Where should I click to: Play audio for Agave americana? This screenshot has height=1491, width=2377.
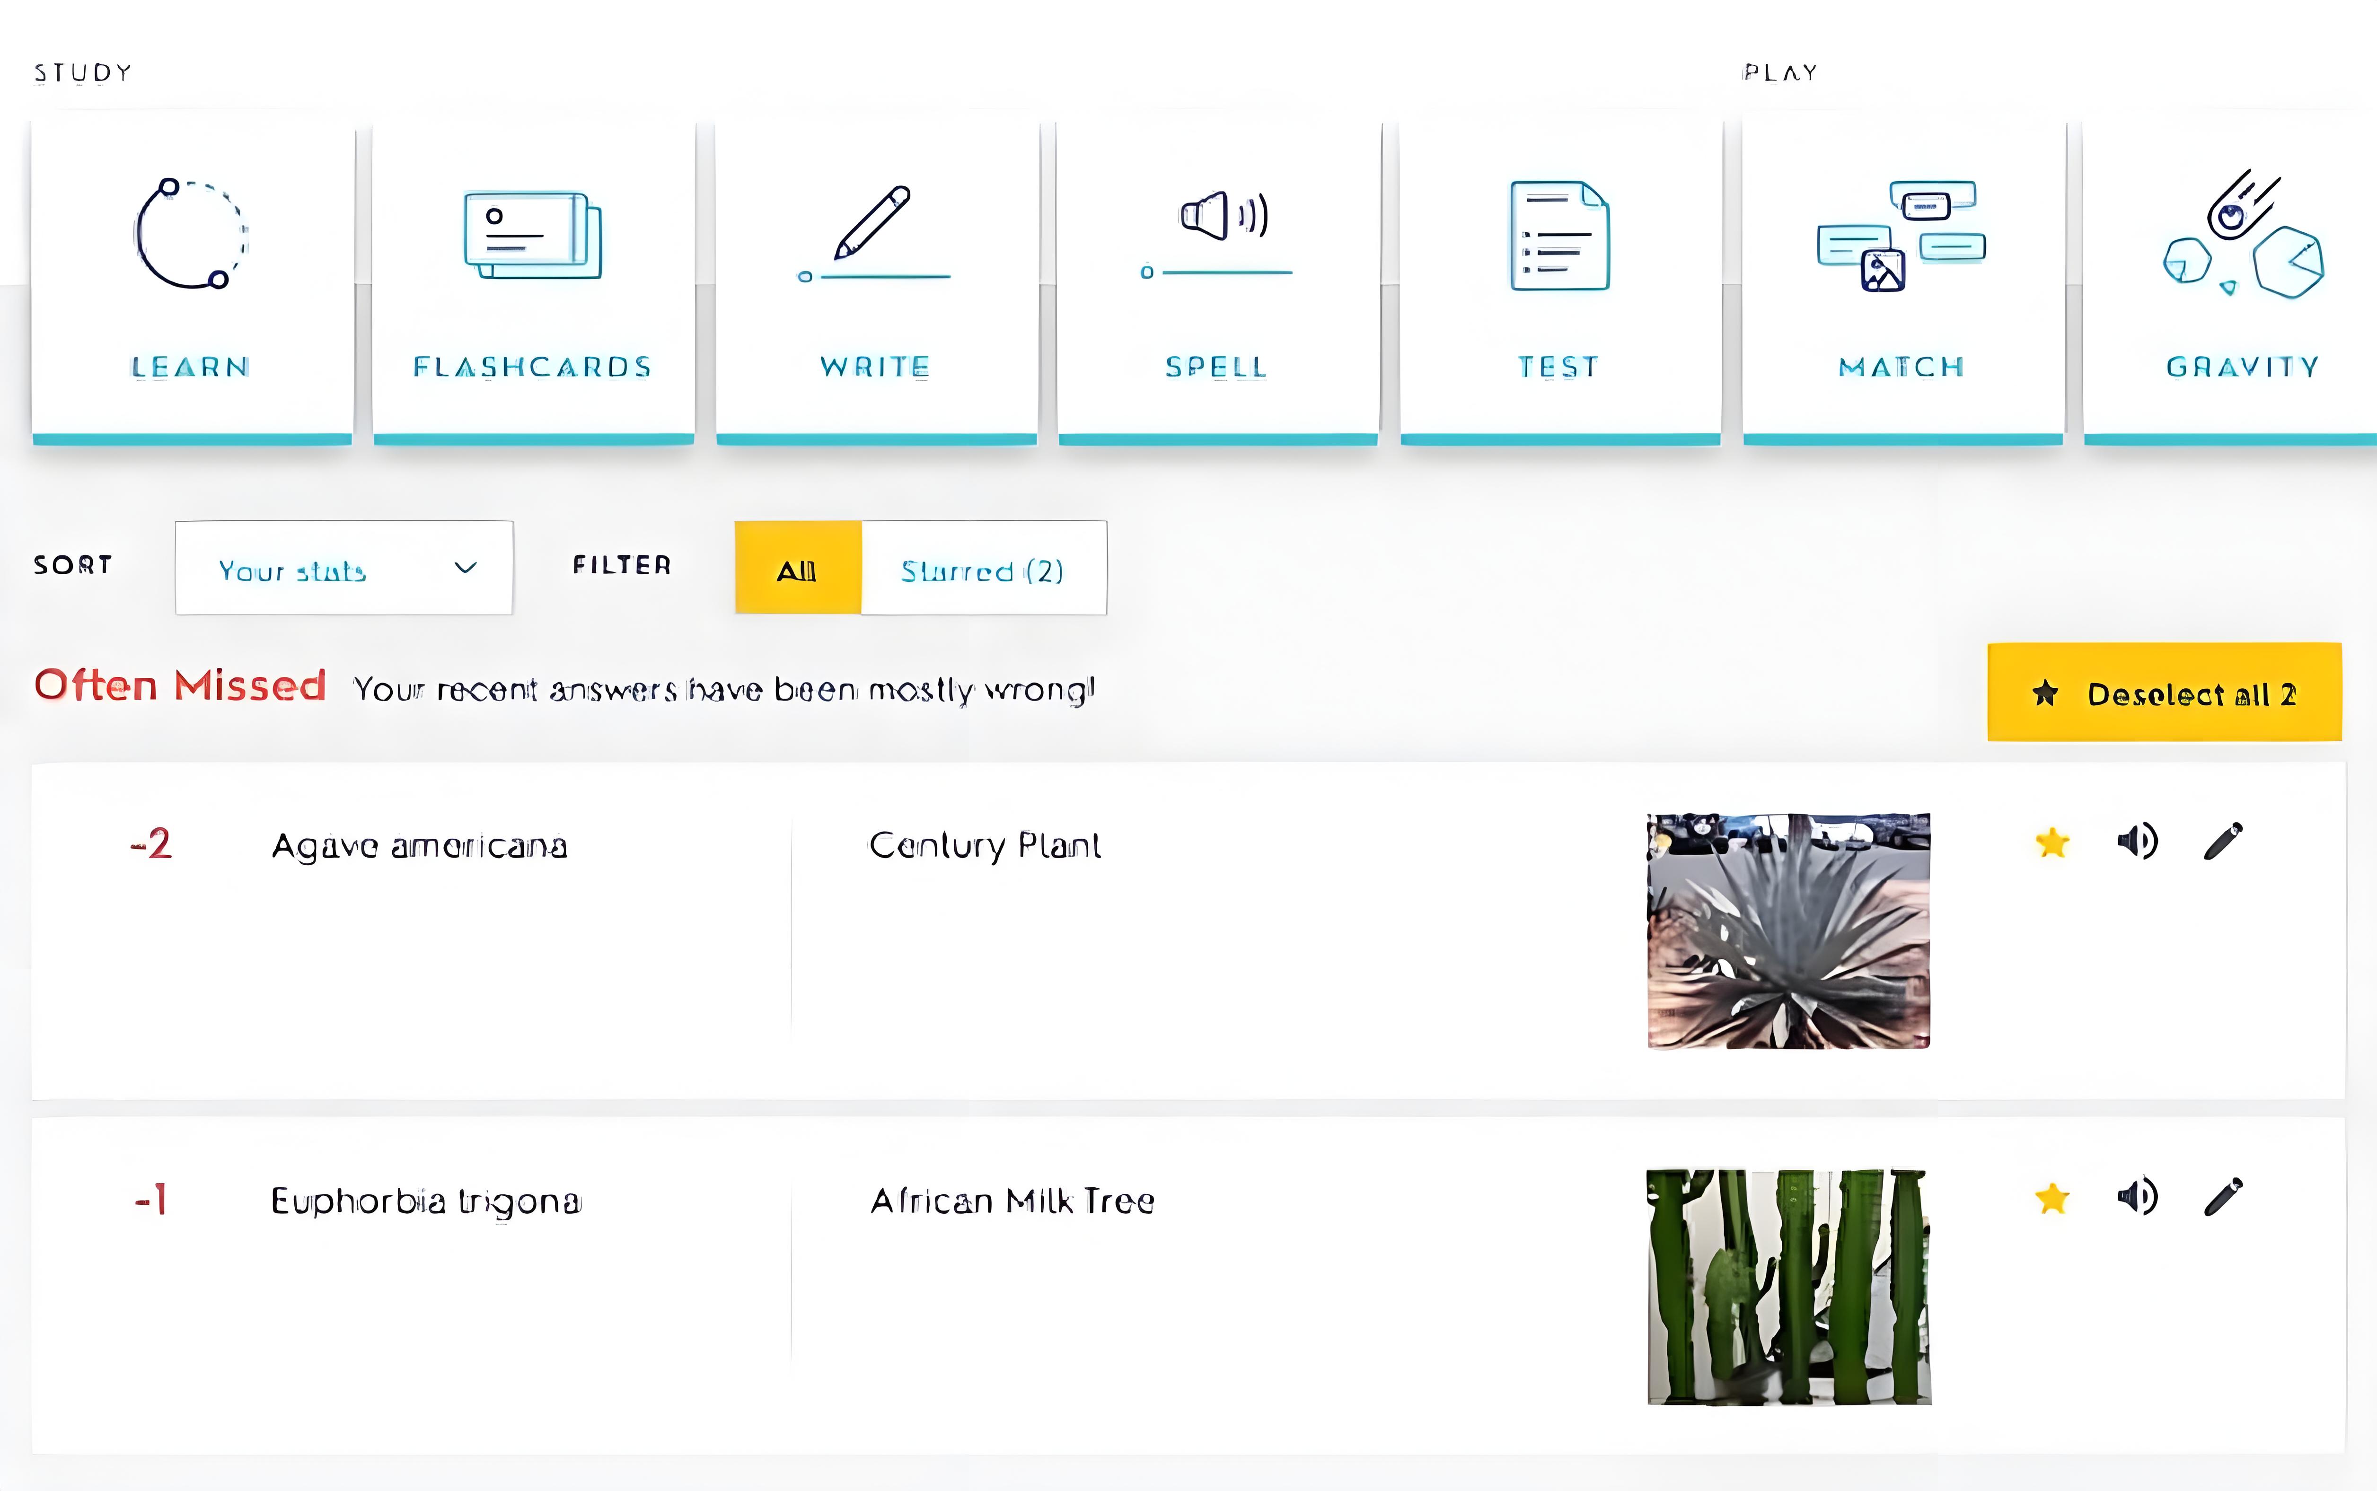[2137, 840]
